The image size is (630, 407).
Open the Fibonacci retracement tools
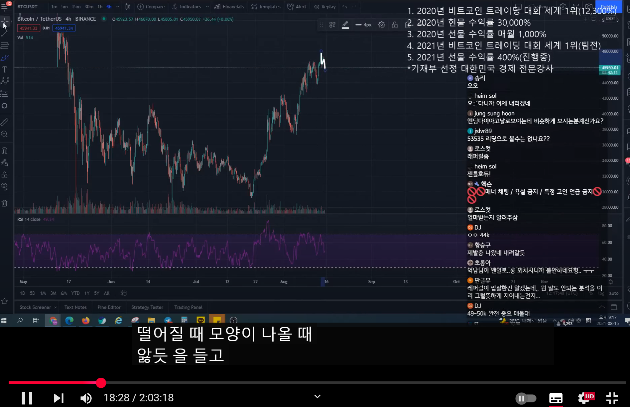(x=5, y=45)
